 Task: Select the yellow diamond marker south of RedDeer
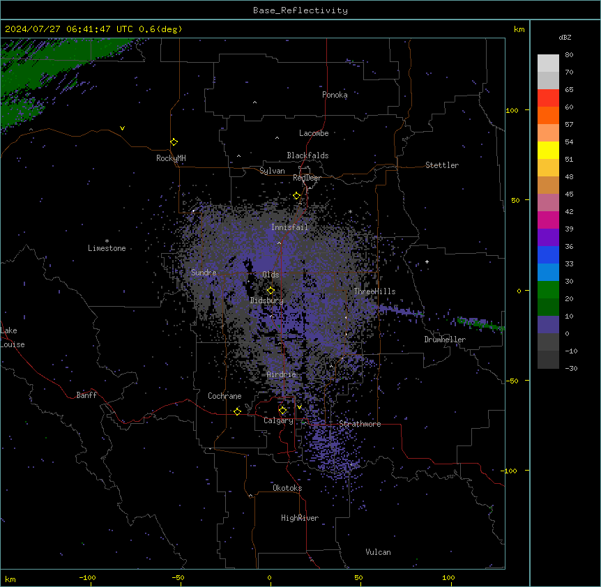[297, 196]
